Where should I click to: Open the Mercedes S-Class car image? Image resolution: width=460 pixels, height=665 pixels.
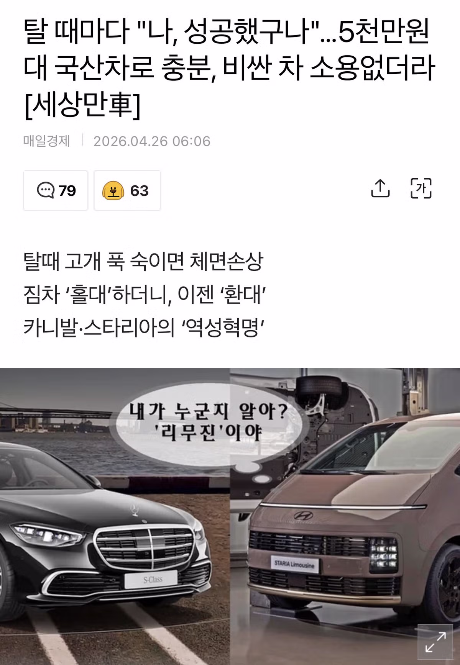(x=115, y=516)
